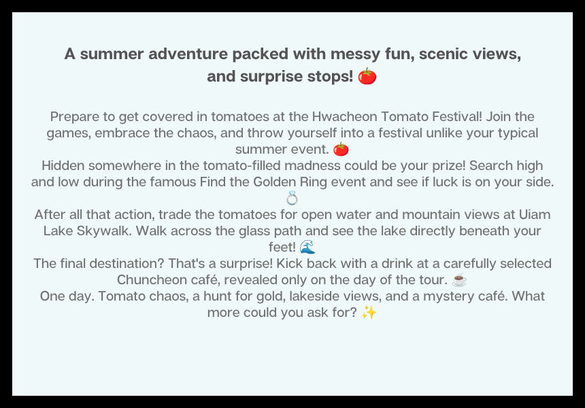Click the words 'Chuncheon café'
Screen dimensions: 585x408
(x=167, y=279)
